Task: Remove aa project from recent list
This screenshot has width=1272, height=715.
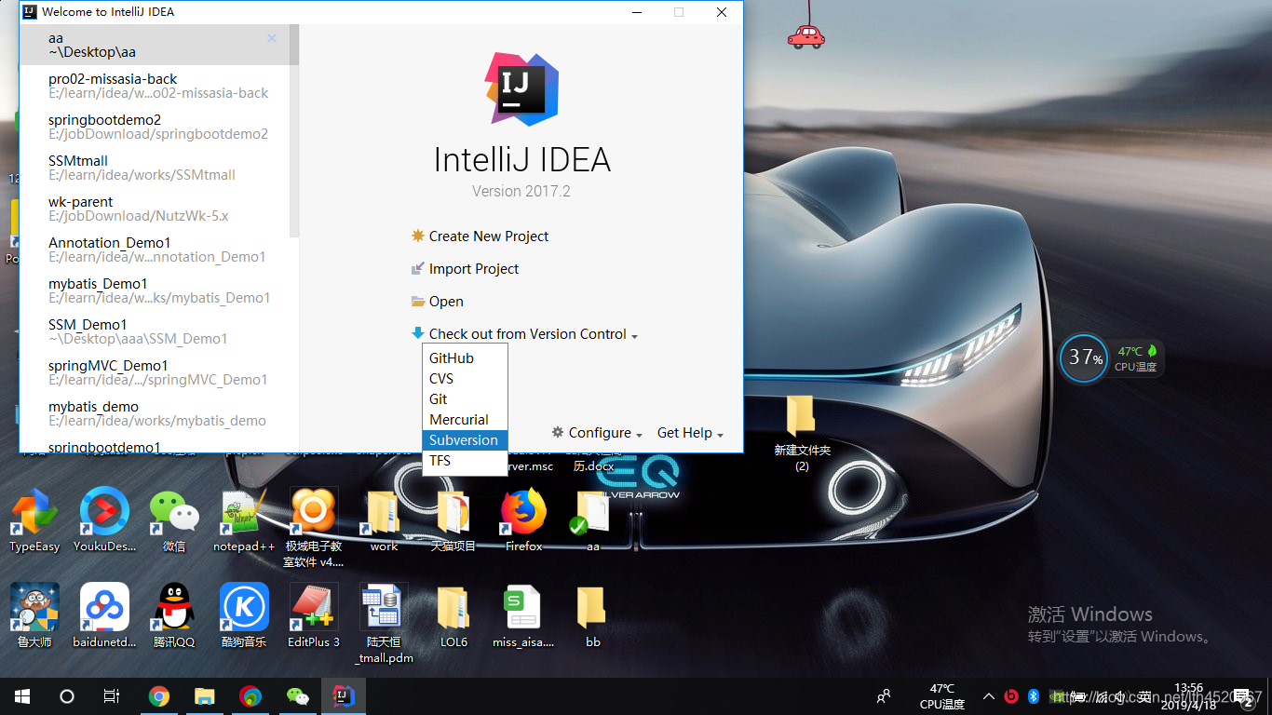Action: click(272, 38)
